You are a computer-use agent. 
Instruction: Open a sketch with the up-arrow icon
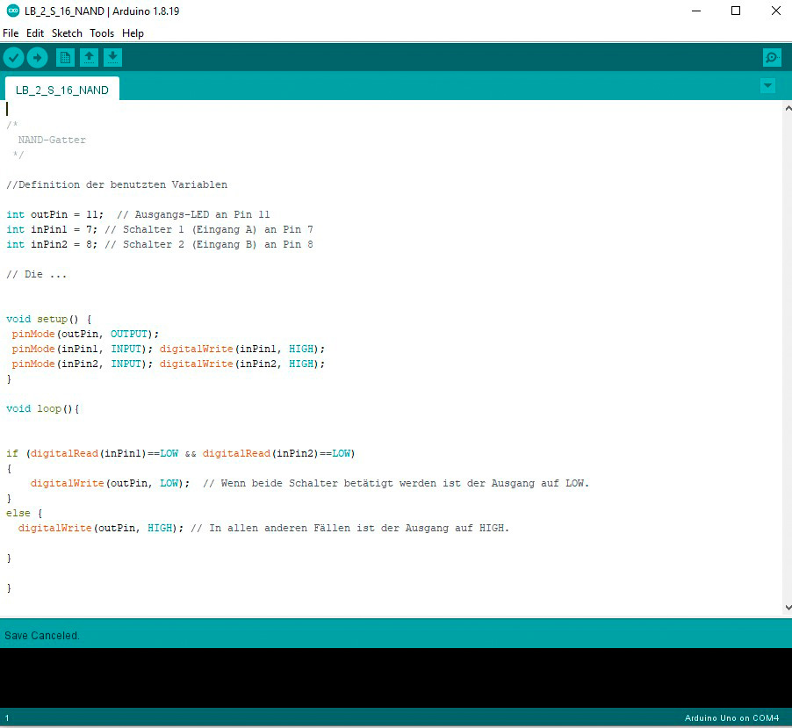89,58
